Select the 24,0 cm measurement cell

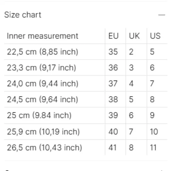[x=42, y=83]
